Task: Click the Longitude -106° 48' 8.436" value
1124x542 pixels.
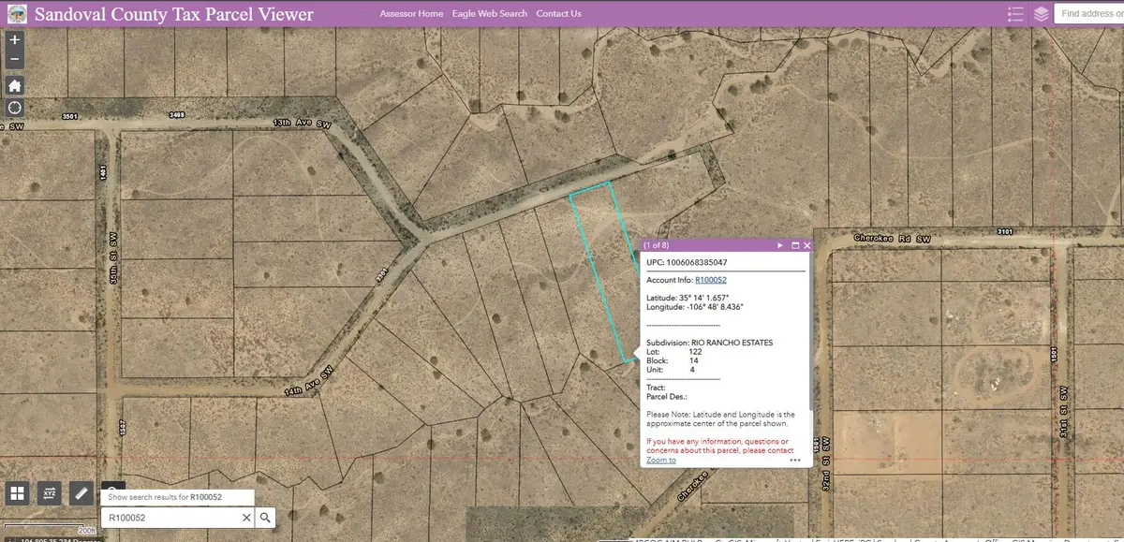Action: point(715,306)
